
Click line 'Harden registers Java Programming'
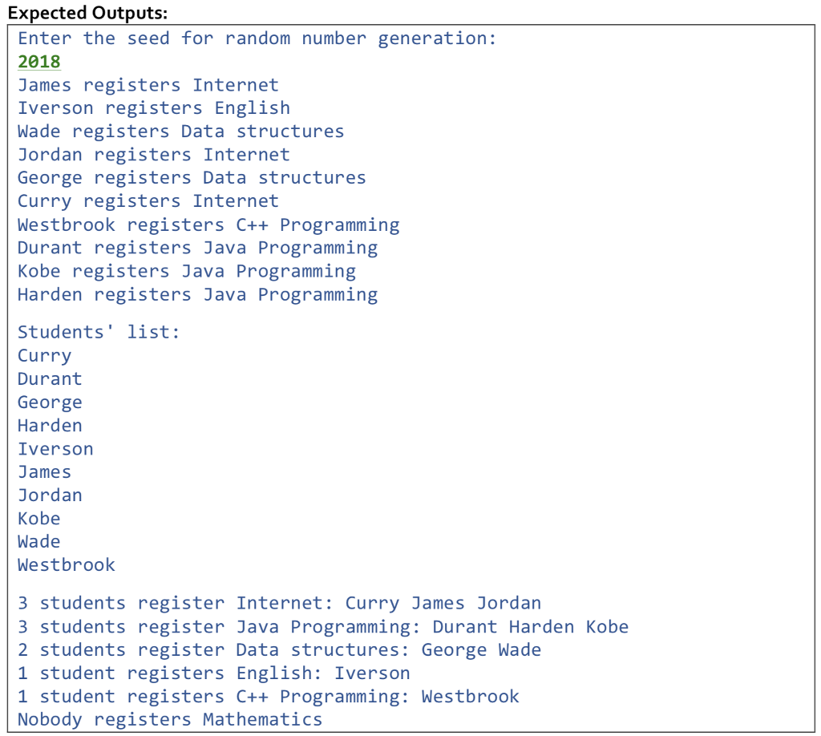[197, 295]
